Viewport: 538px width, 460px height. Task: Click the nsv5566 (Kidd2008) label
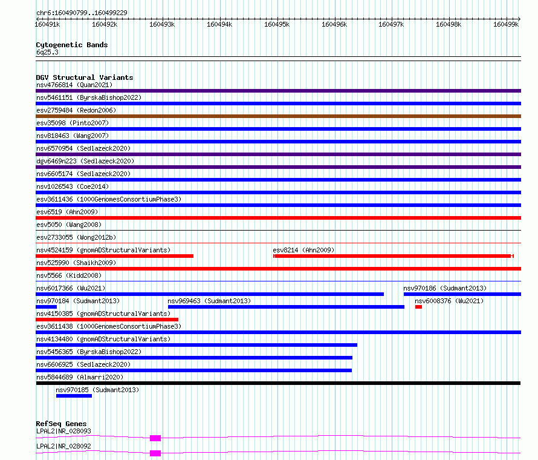pyautogui.click(x=69, y=275)
